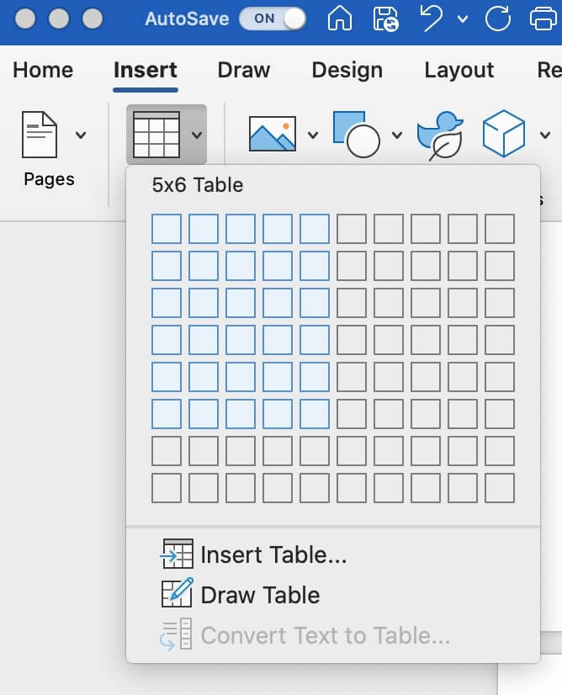Switch to the Draw ribbon tab

243,71
